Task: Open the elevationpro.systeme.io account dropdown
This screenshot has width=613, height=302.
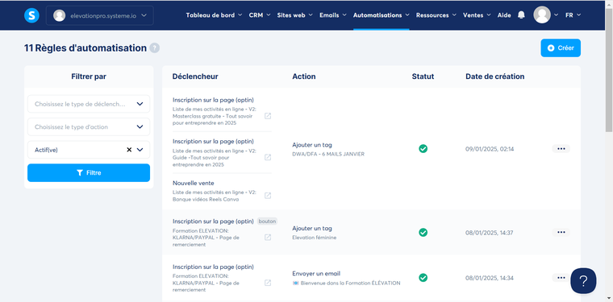Action: coord(100,15)
